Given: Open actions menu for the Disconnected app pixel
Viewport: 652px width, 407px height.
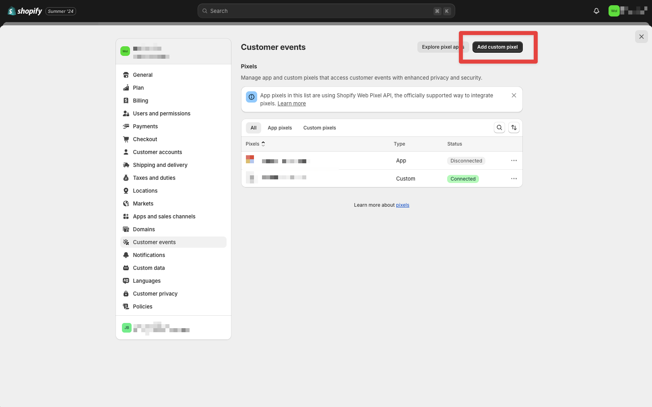Looking at the screenshot, I should click(514, 160).
